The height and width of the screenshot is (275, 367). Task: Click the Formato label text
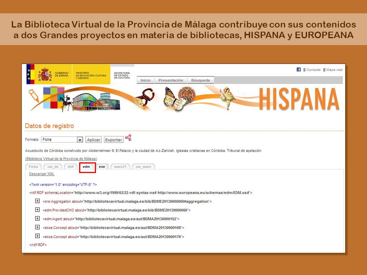(x=32, y=140)
